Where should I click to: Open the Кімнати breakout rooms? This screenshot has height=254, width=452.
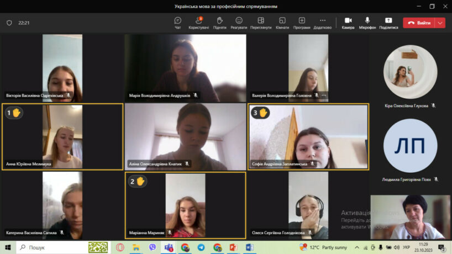coord(282,23)
